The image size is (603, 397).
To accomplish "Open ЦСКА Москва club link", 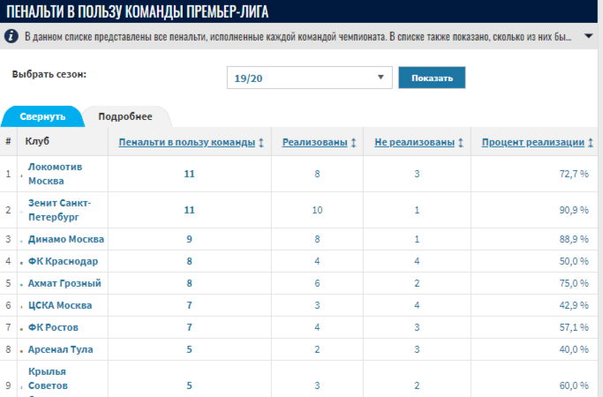I will pyautogui.click(x=60, y=305).
